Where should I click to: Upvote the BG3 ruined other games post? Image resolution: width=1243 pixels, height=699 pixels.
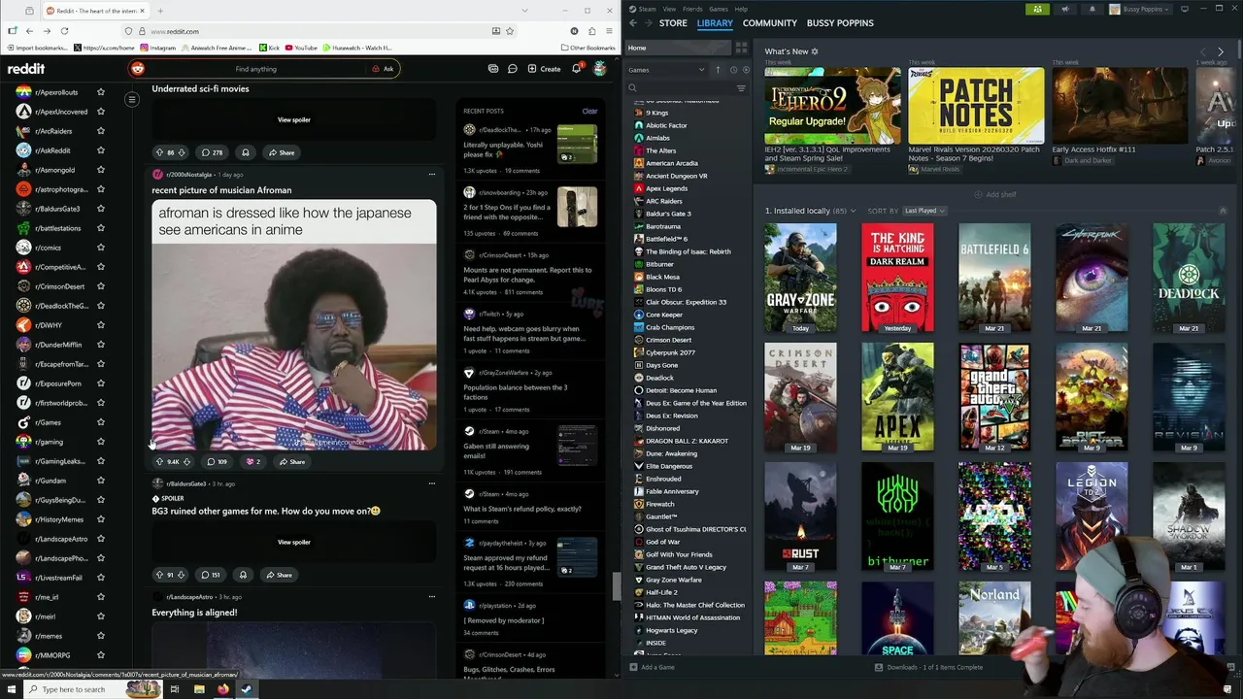(x=160, y=575)
